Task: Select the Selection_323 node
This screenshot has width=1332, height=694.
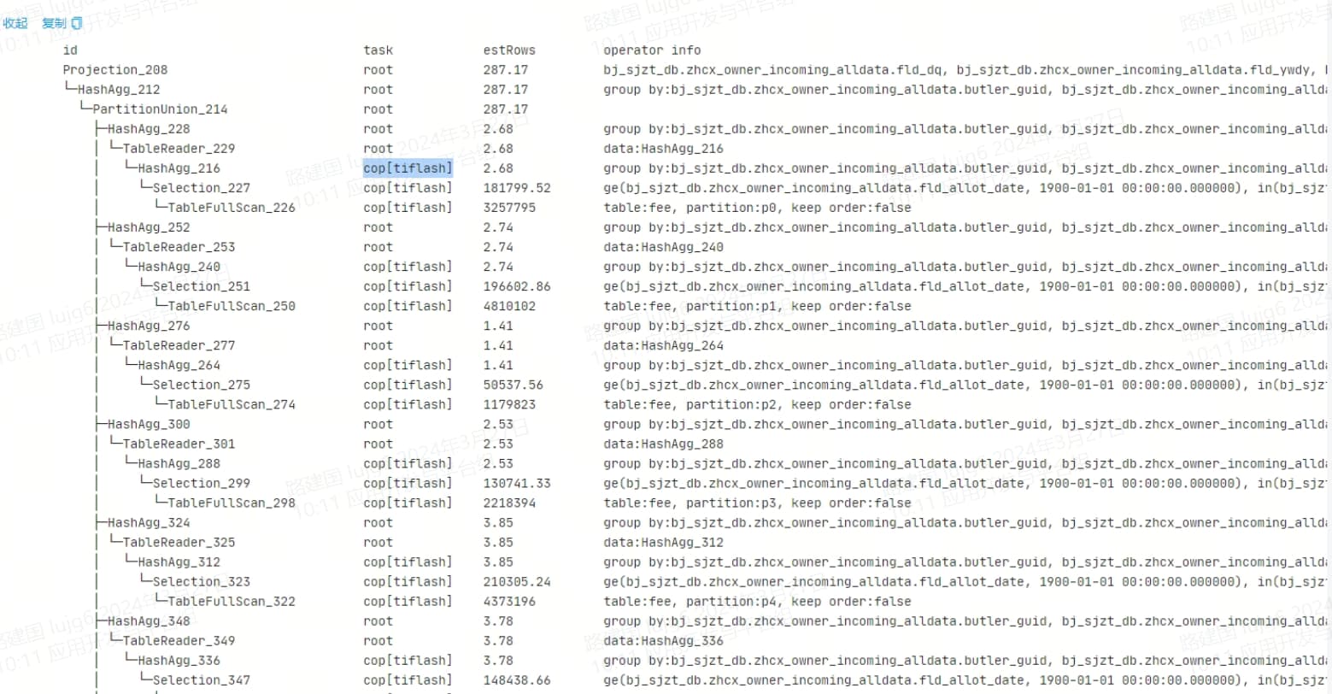Action: click(x=202, y=581)
